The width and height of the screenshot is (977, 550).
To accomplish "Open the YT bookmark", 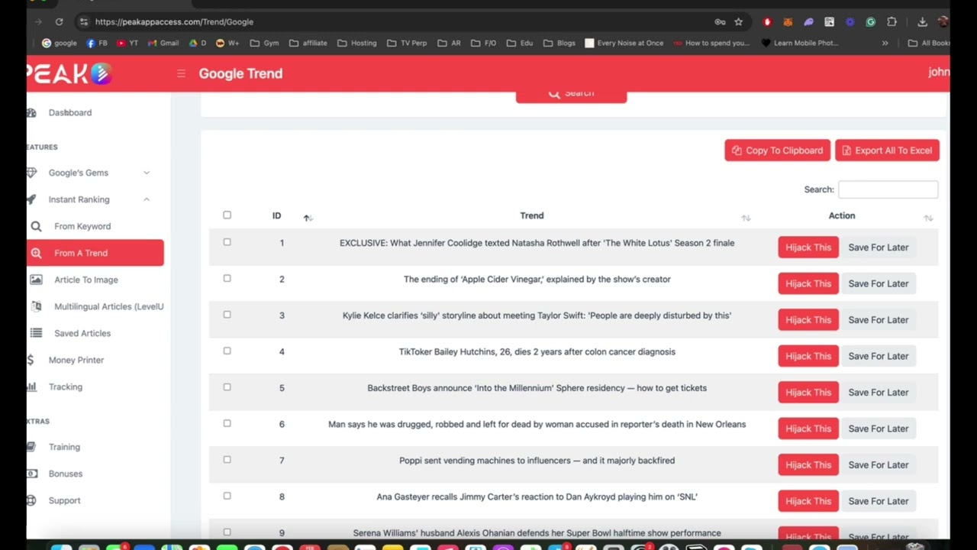I will pos(127,44).
